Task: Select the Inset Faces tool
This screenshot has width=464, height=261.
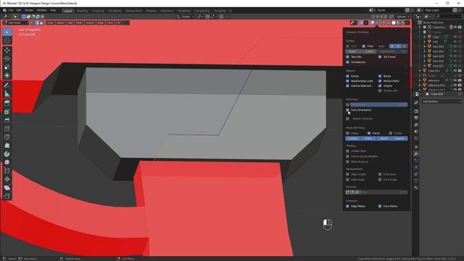Action: 7,112
